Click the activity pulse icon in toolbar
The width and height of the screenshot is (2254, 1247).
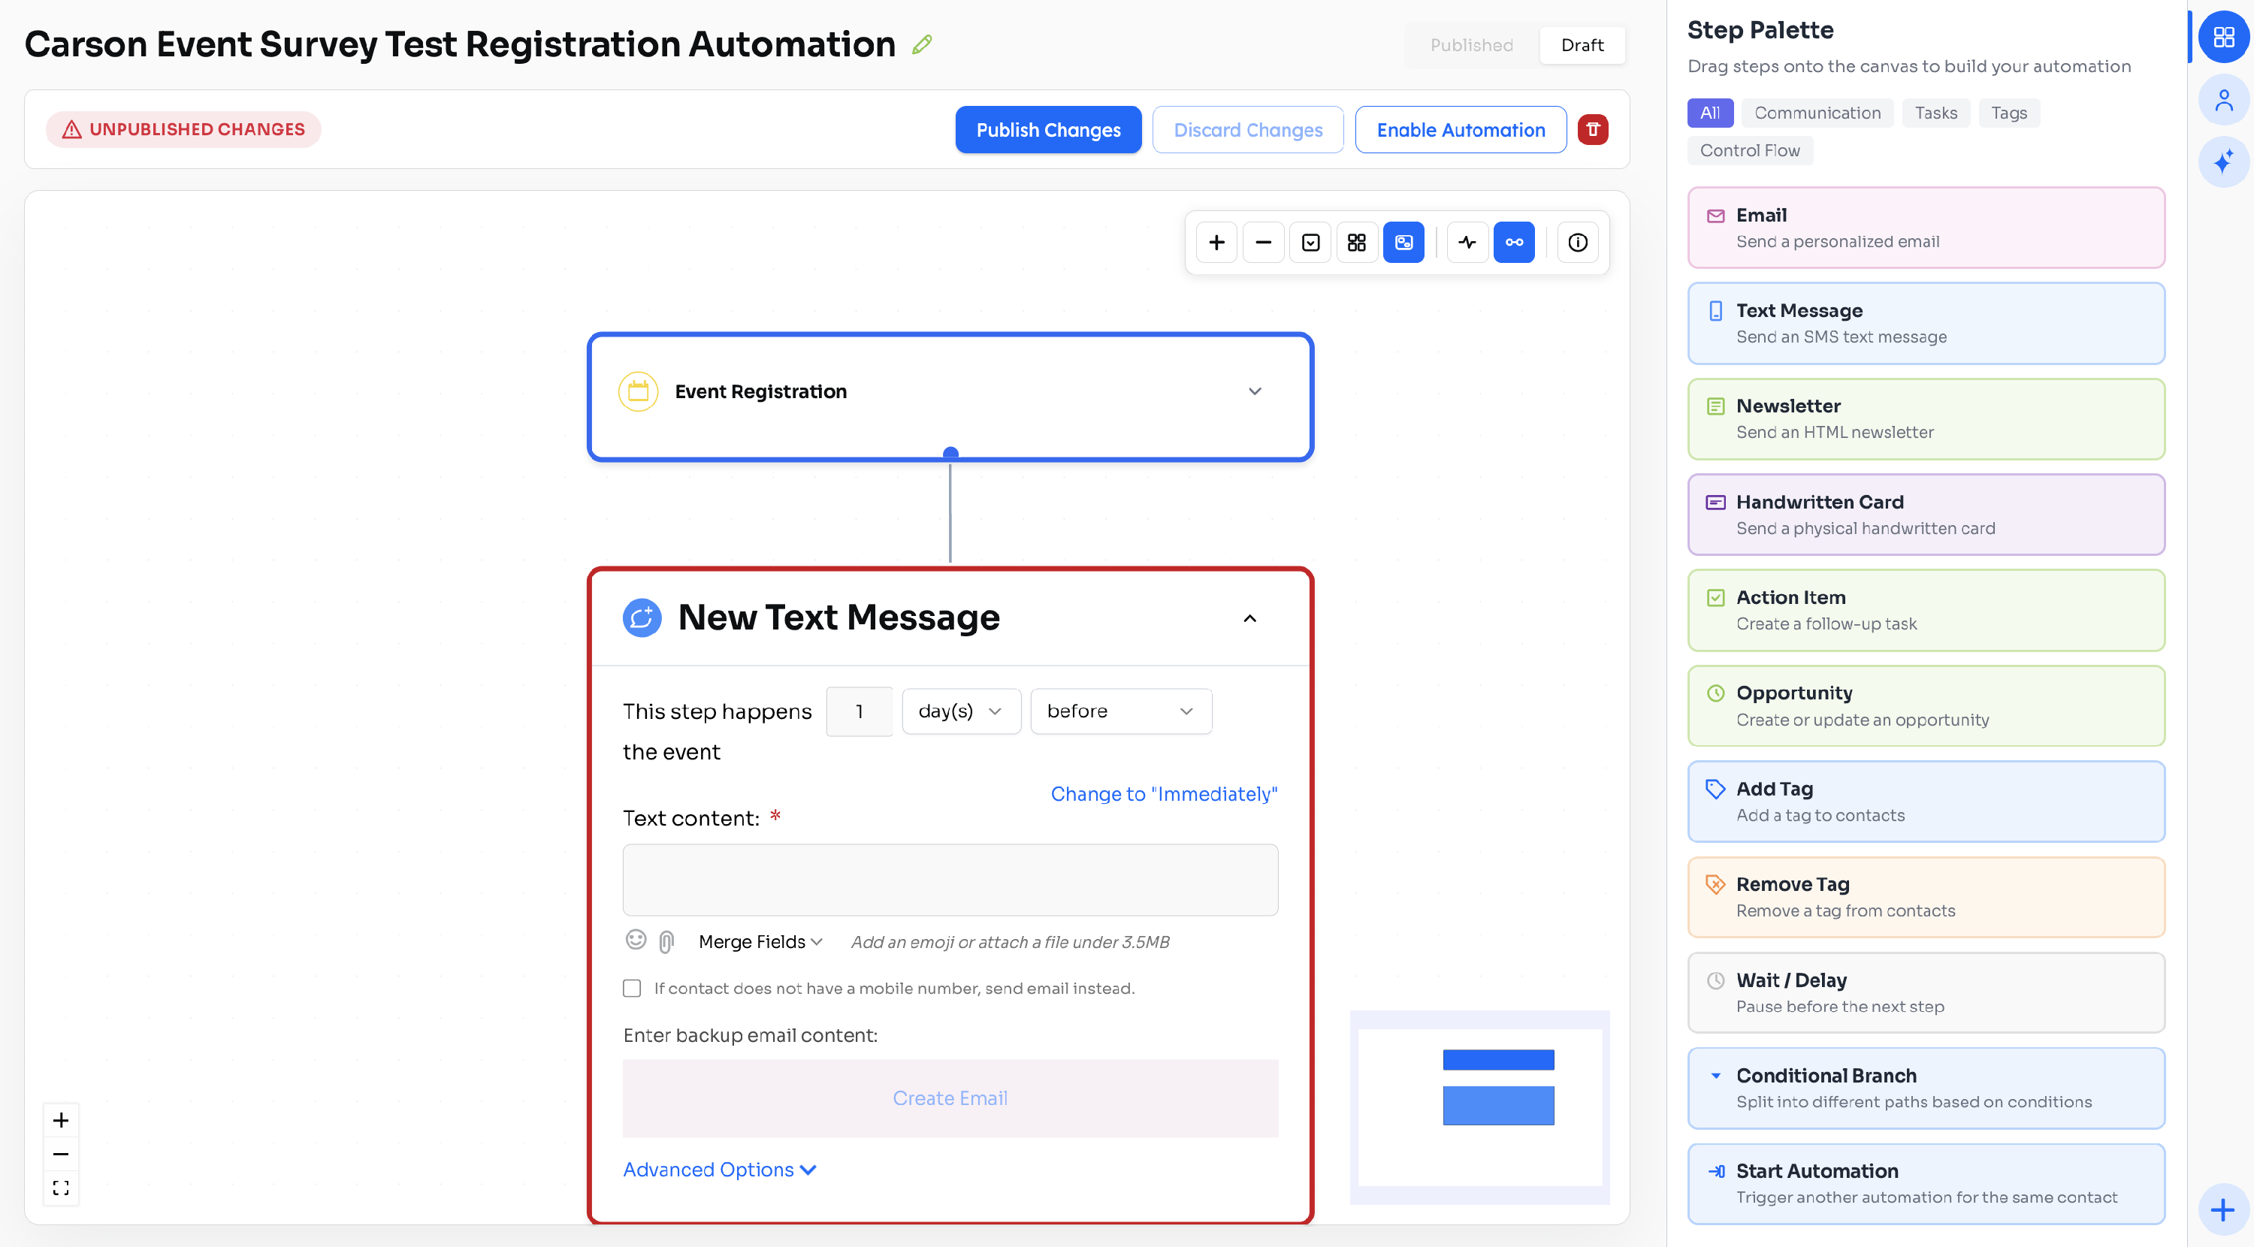pos(1467,243)
